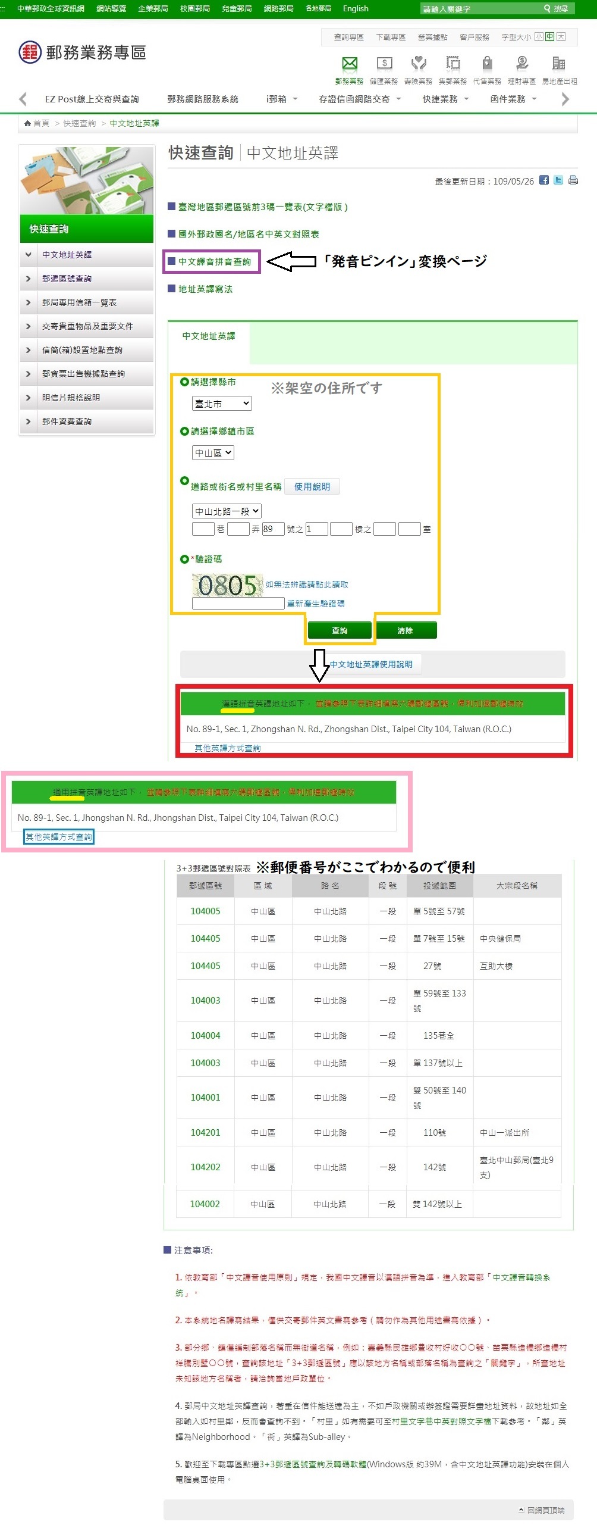Image resolution: width=597 pixels, height=1528 pixels.
Task: Click the 弄 alley input field
Action: [x=238, y=529]
